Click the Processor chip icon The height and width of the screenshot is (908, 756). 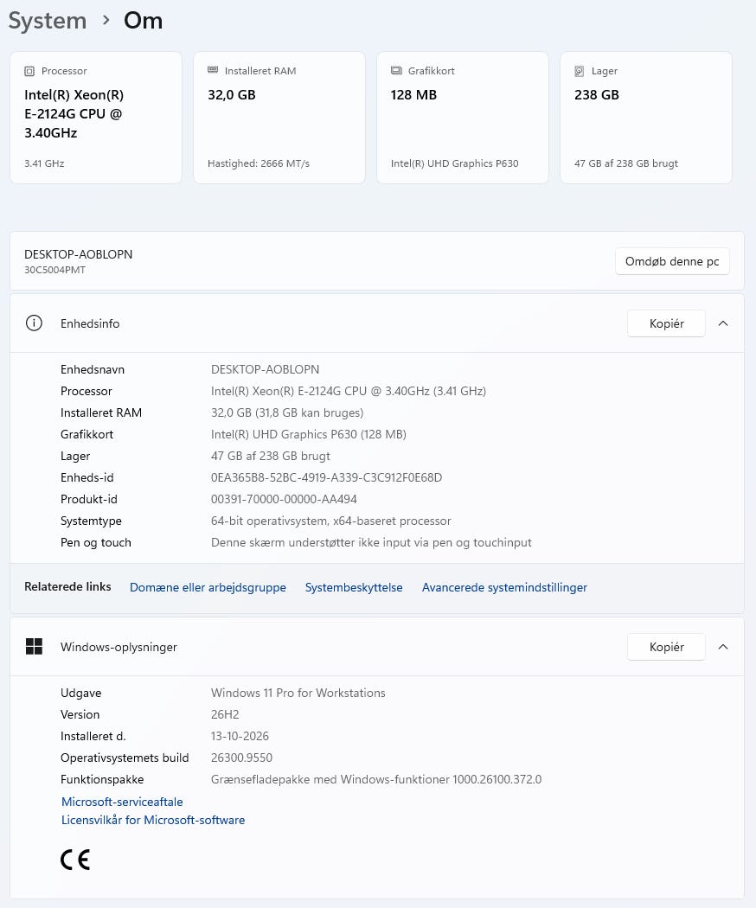(x=29, y=71)
